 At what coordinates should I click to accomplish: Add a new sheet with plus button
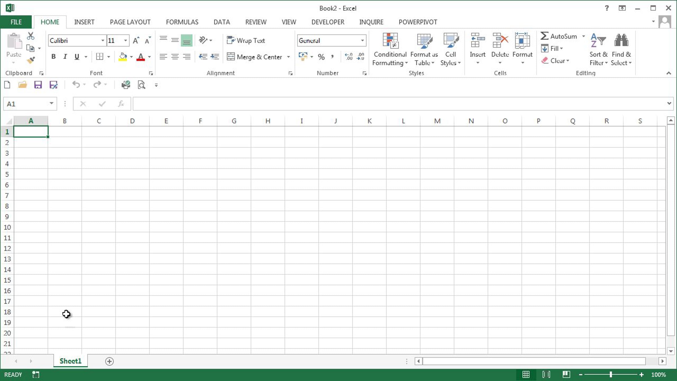click(x=109, y=361)
